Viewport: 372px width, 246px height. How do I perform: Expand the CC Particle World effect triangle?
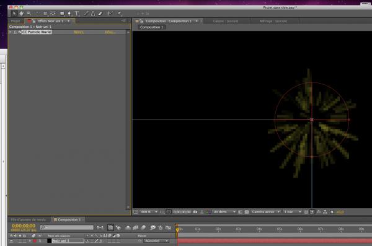tap(11, 32)
